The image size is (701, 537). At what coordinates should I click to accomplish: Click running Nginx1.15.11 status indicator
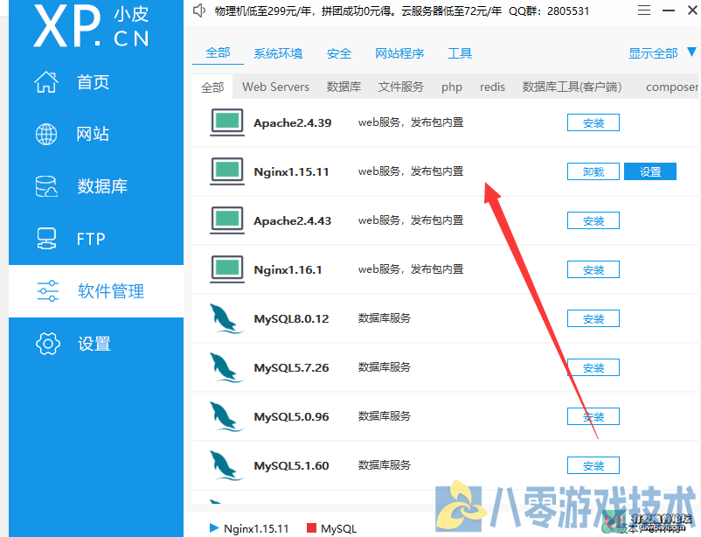click(x=214, y=528)
